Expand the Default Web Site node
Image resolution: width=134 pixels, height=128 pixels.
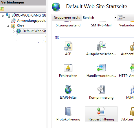point(14,31)
